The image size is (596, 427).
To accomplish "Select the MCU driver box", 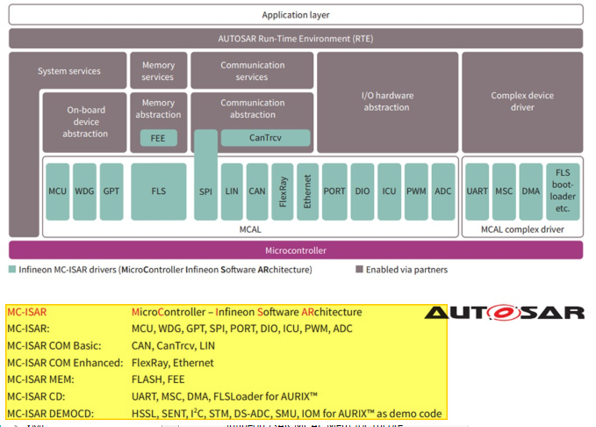I will click(57, 192).
